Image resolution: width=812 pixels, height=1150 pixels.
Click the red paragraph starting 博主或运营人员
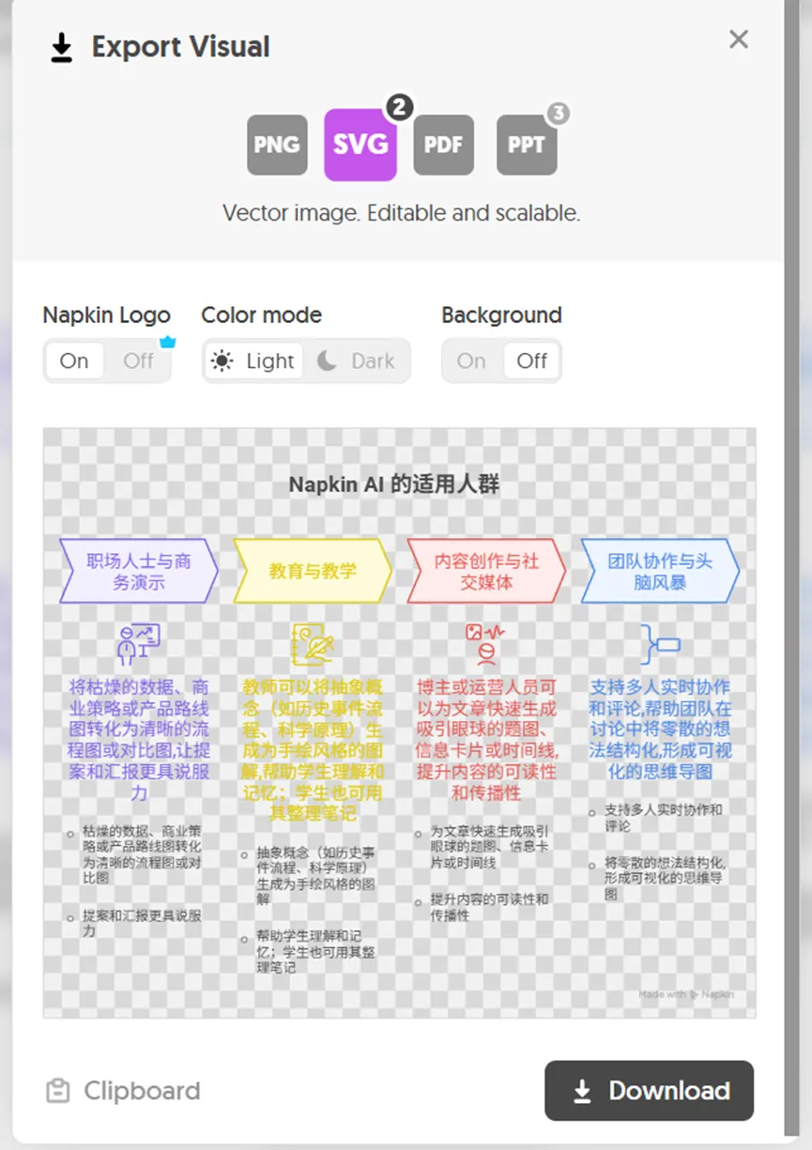pyautogui.click(x=486, y=740)
